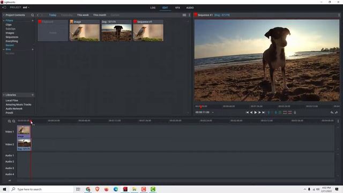The height and width of the screenshot is (193, 343).
Task: Select the This month date filter
Action: [x=100, y=15]
